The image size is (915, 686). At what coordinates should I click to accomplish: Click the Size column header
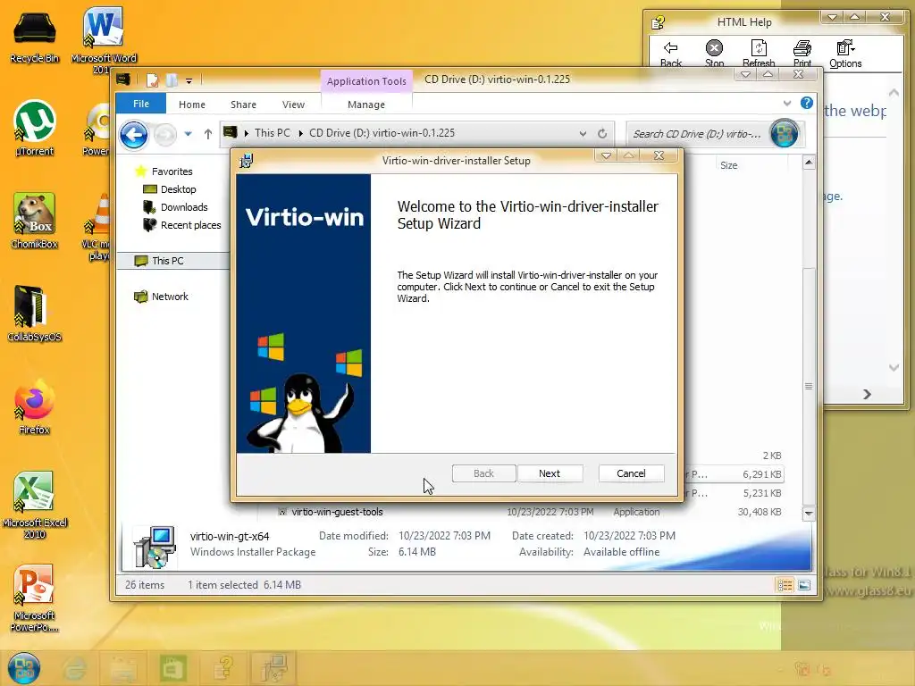pos(728,165)
